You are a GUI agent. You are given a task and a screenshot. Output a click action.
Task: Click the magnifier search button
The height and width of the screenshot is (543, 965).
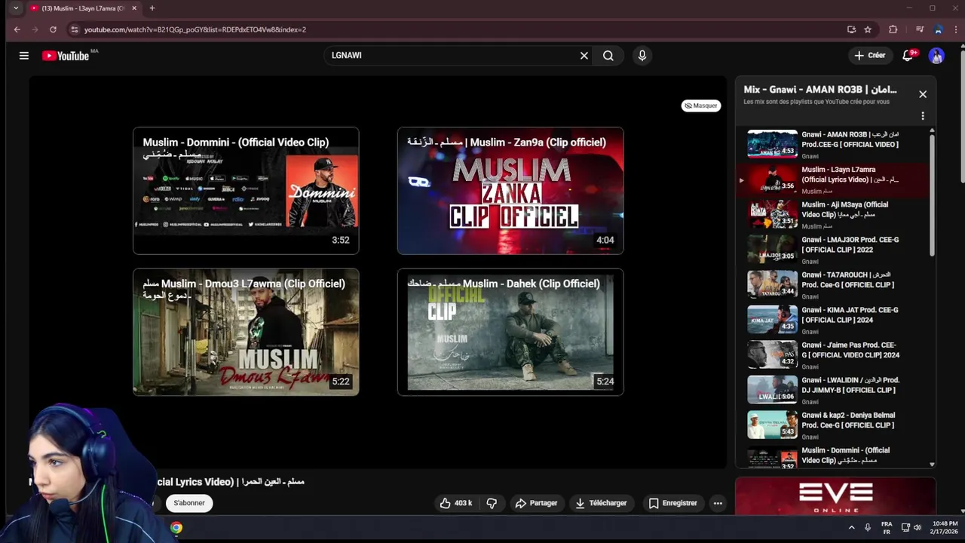pos(608,55)
